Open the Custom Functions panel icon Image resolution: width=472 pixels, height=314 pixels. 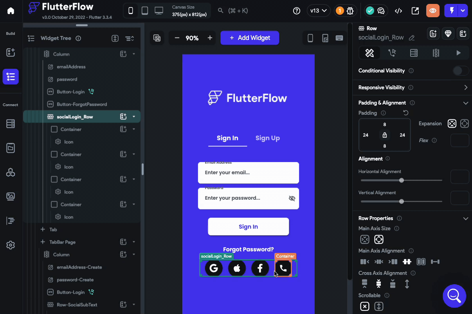click(11, 221)
